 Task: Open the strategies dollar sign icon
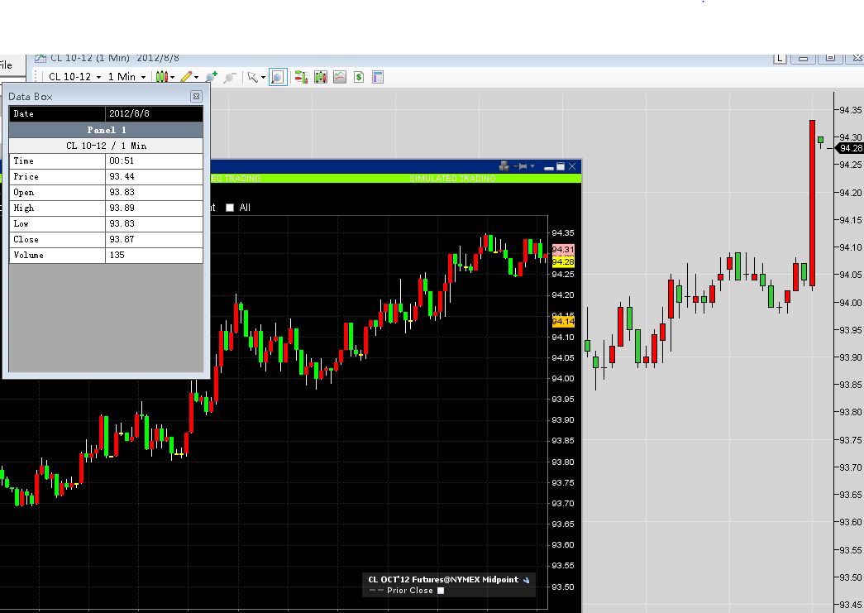tap(359, 77)
